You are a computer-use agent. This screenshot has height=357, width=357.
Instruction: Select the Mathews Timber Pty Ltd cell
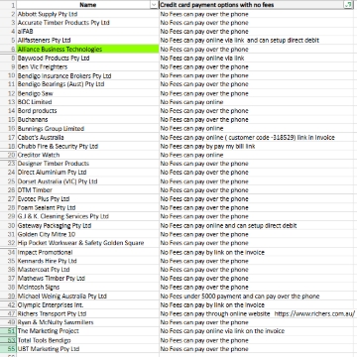click(87, 279)
